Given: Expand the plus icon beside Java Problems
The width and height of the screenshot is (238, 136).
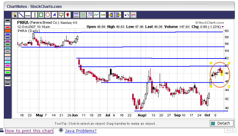Looking at the screenshot, I should pos(61,130).
